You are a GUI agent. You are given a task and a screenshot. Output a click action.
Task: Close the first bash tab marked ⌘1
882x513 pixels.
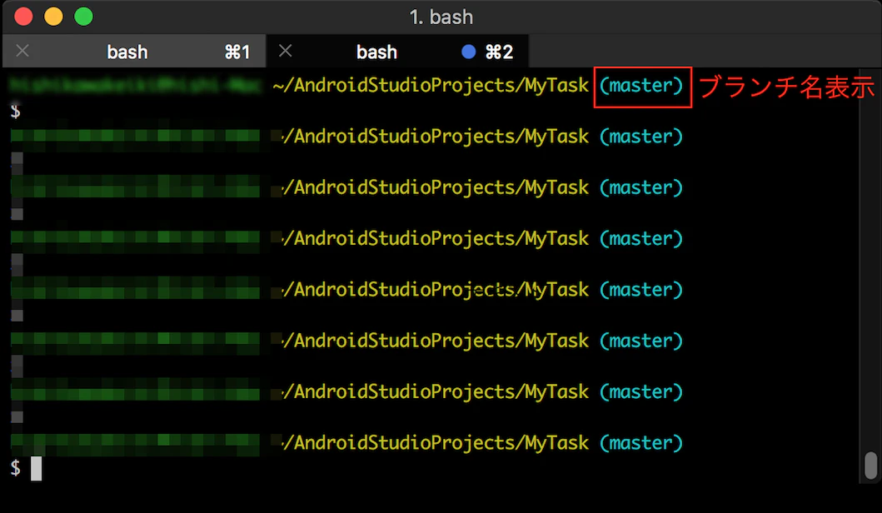[x=22, y=51]
